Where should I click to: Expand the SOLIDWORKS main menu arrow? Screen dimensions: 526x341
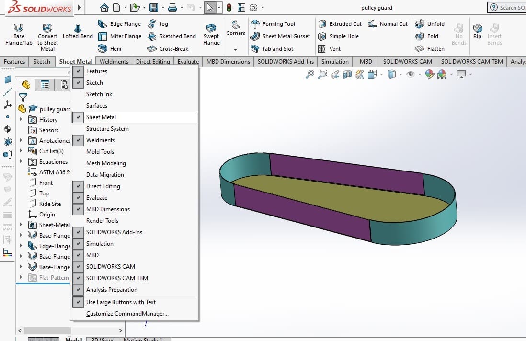tap(79, 7)
